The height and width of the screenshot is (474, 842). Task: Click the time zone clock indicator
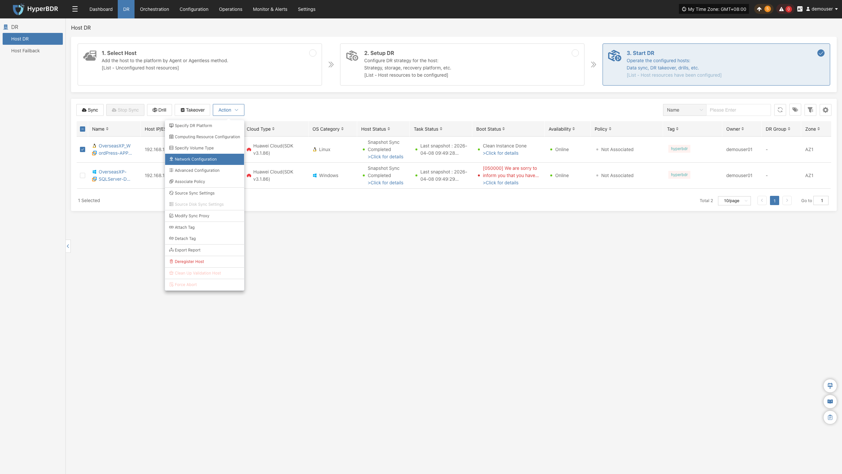pyautogui.click(x=714, y=9)
